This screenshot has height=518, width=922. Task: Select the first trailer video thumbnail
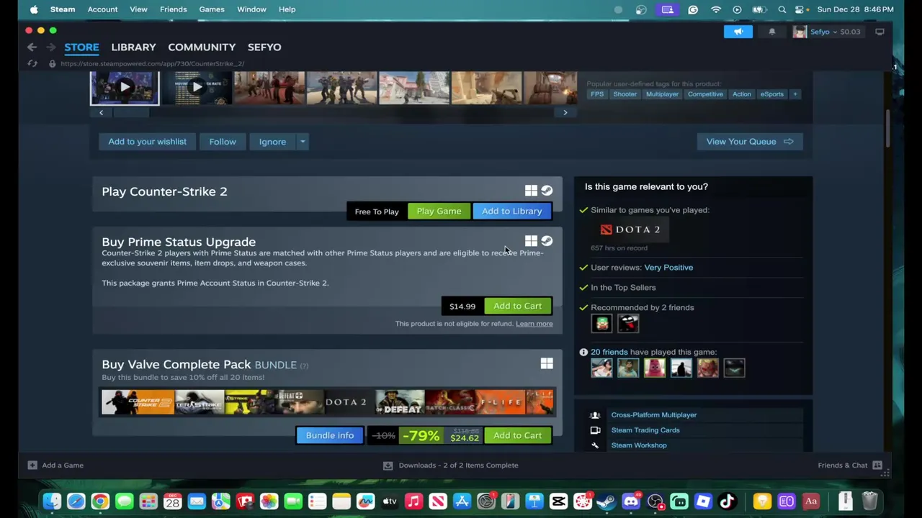point(125,88)
